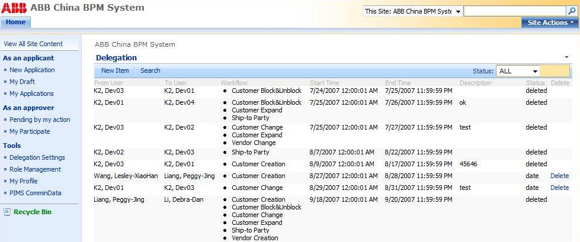Open the Recycle Bin icon

point(7,212)
